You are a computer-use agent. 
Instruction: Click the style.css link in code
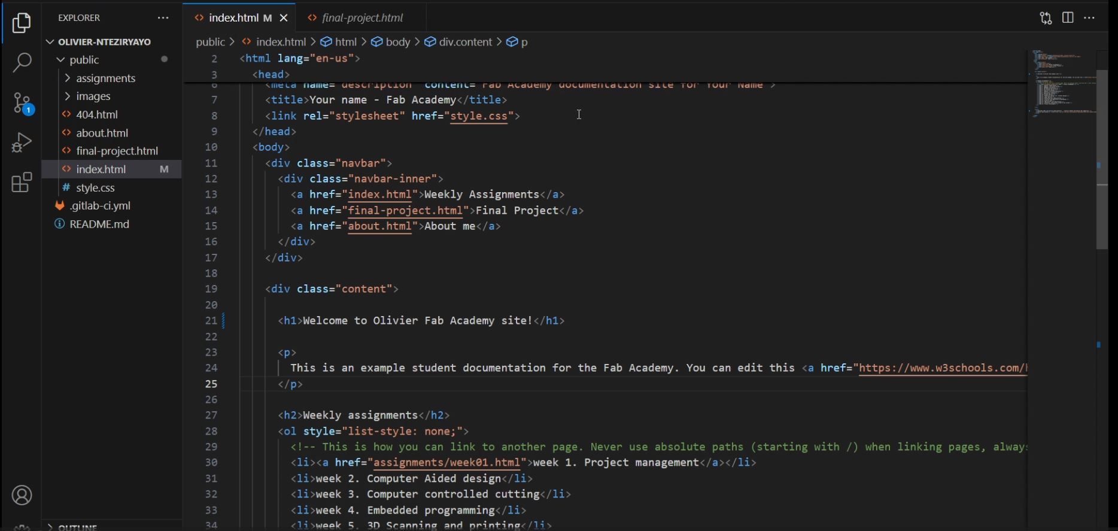click(x=479, y=116)
